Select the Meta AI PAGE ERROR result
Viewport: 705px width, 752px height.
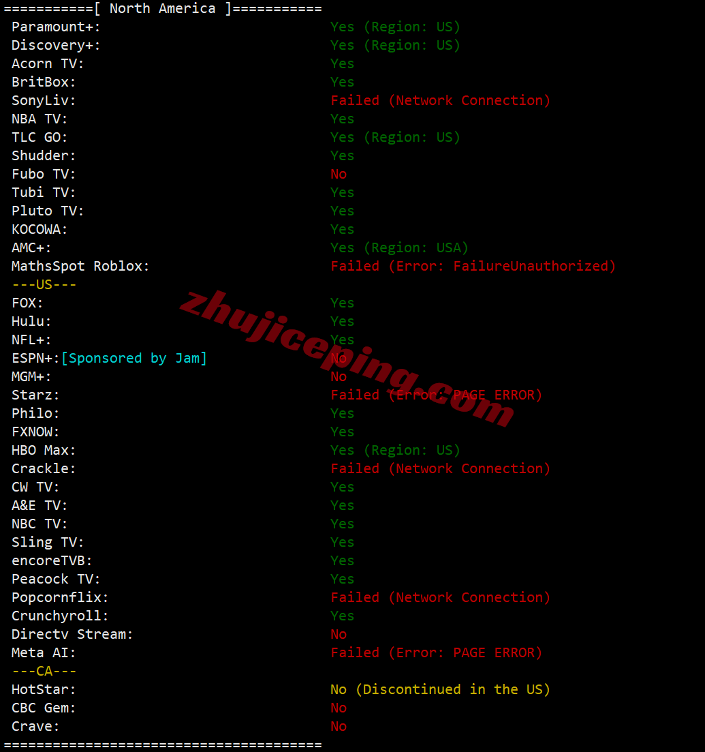pyautogui.click(x=436, y=652)
